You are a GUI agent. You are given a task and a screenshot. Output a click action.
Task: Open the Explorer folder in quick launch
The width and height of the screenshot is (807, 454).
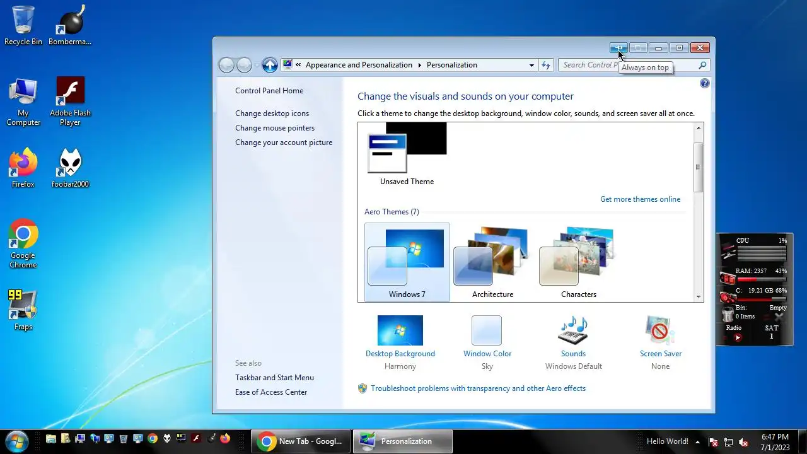tap(51, 438)
